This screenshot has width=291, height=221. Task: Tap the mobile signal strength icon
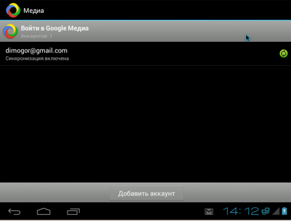[276, 211]
